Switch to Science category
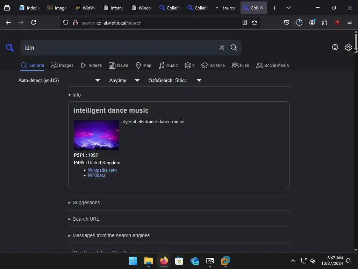This screenshot has width=358, height=269. (213, 65)
